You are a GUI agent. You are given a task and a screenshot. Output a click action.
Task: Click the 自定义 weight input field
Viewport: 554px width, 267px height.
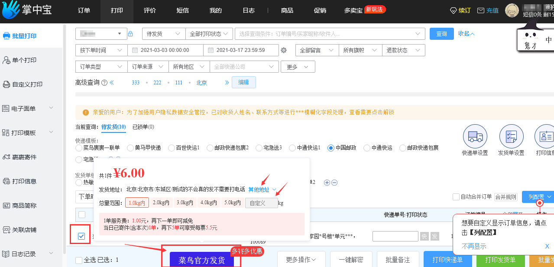(x=262, y=203)
